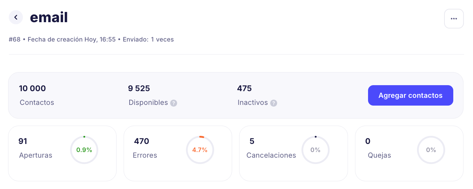Click the Enviado: 1 veces text

(148, 39)
